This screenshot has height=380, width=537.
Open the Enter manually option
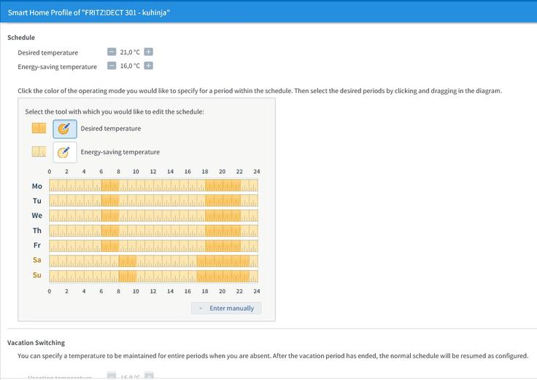click(x=226, y=308)
